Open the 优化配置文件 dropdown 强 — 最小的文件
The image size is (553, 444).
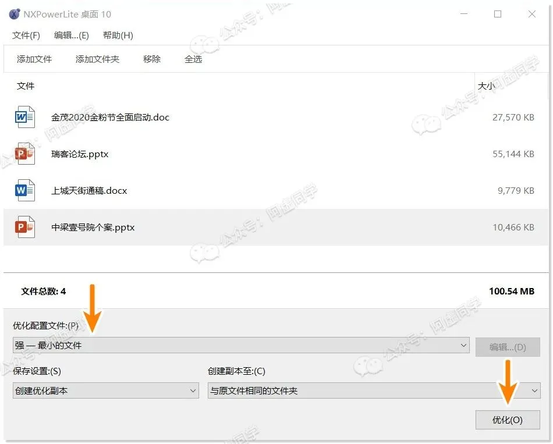point(241,345)
